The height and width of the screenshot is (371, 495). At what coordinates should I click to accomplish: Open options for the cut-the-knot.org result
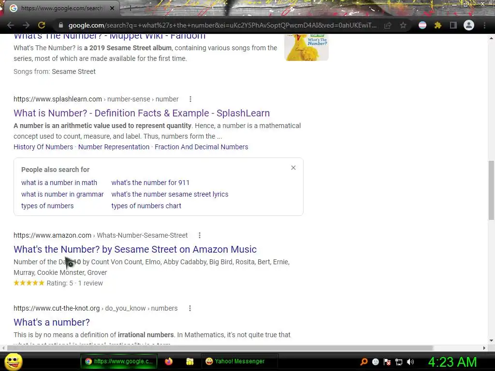click(x=189, y=308)
